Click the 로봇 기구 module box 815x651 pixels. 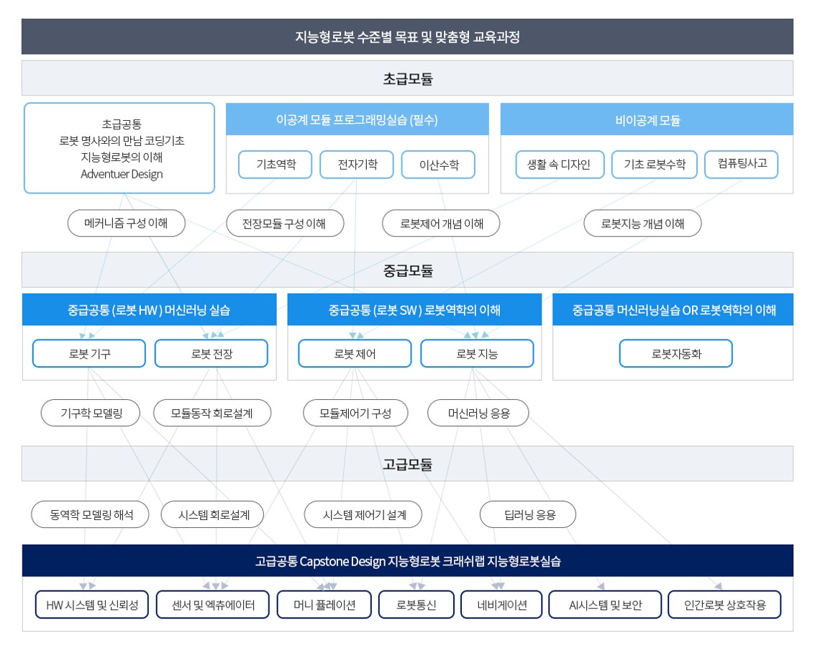pos(89,353)
